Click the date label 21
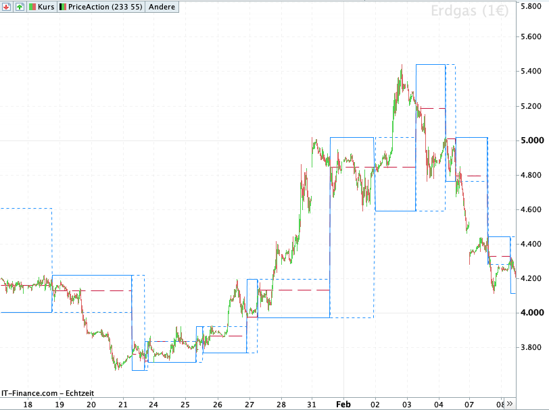Viewport: 549px width, 410px height. (123, 405)
